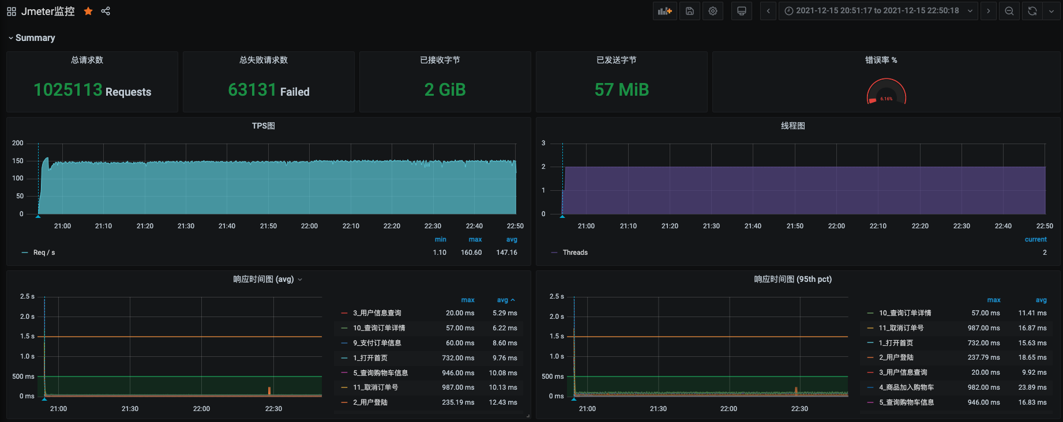Collapse the Summary row
Image resolution: width=1063 pixels, height=422 pixels.
32,38
